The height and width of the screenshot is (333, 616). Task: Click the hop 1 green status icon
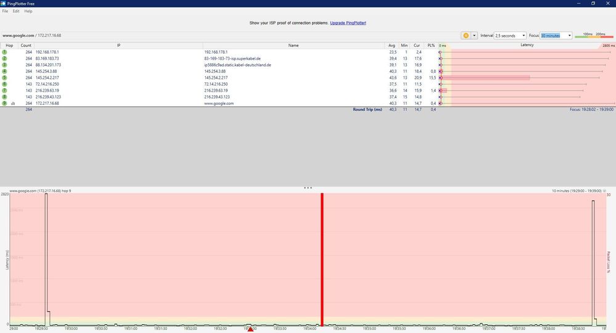(4, 52)
